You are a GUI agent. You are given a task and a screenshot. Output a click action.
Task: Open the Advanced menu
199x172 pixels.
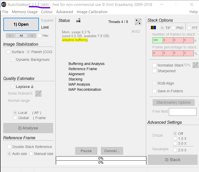tap(64, 12)
